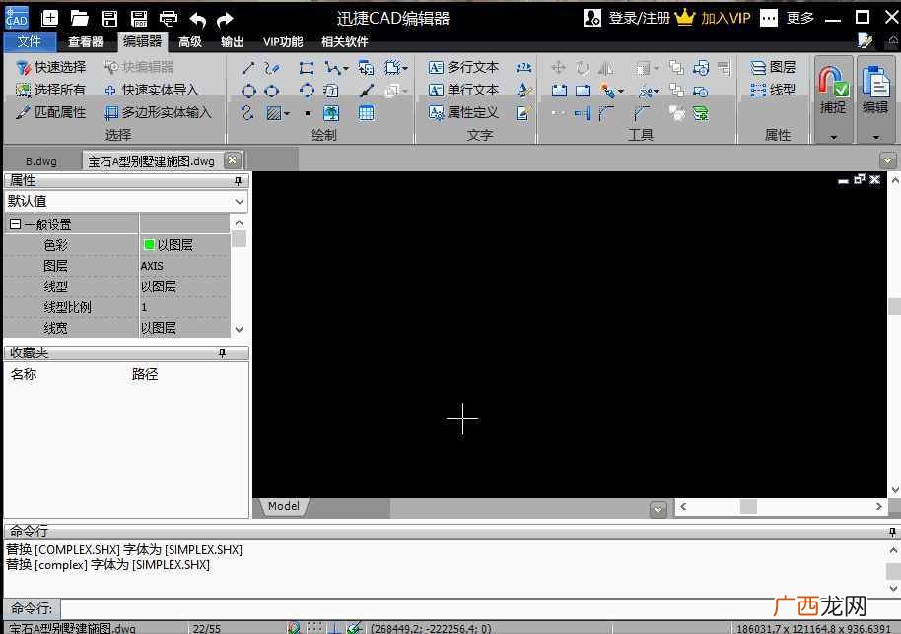Open the 相关软件 tab
901x634 pixels.
pyautogui.click(x=345, y=42)
